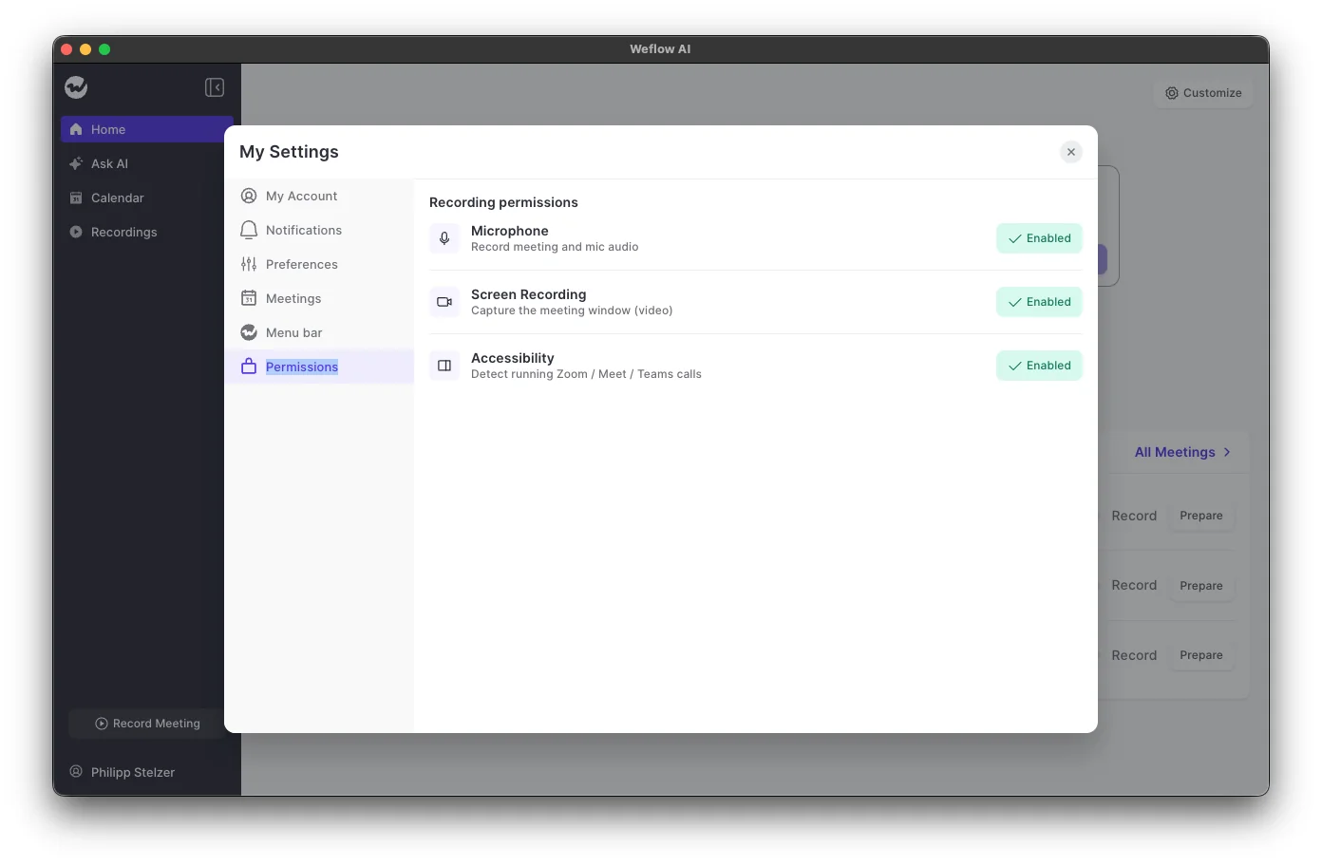Close the My Settings dialog
1322x866 pixels.
(x=1071, y=152)
